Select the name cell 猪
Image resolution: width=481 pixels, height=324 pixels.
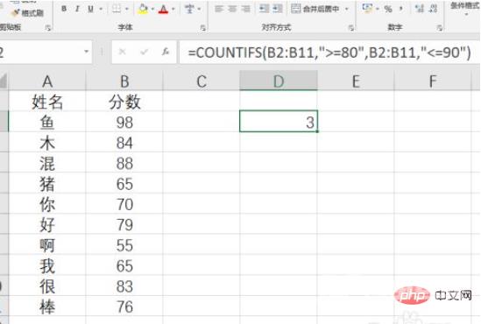[x=47, y=184]
